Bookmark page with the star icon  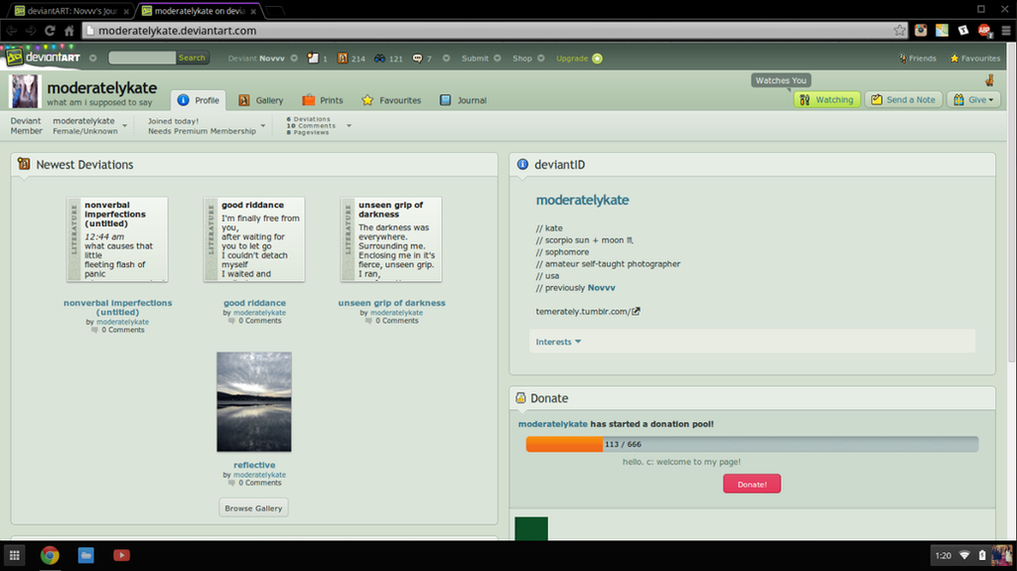[899, 30]
